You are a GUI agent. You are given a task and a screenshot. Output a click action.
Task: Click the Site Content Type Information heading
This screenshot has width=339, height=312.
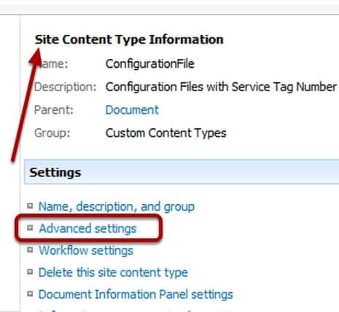pyautogui.click(x=129, y=39)
